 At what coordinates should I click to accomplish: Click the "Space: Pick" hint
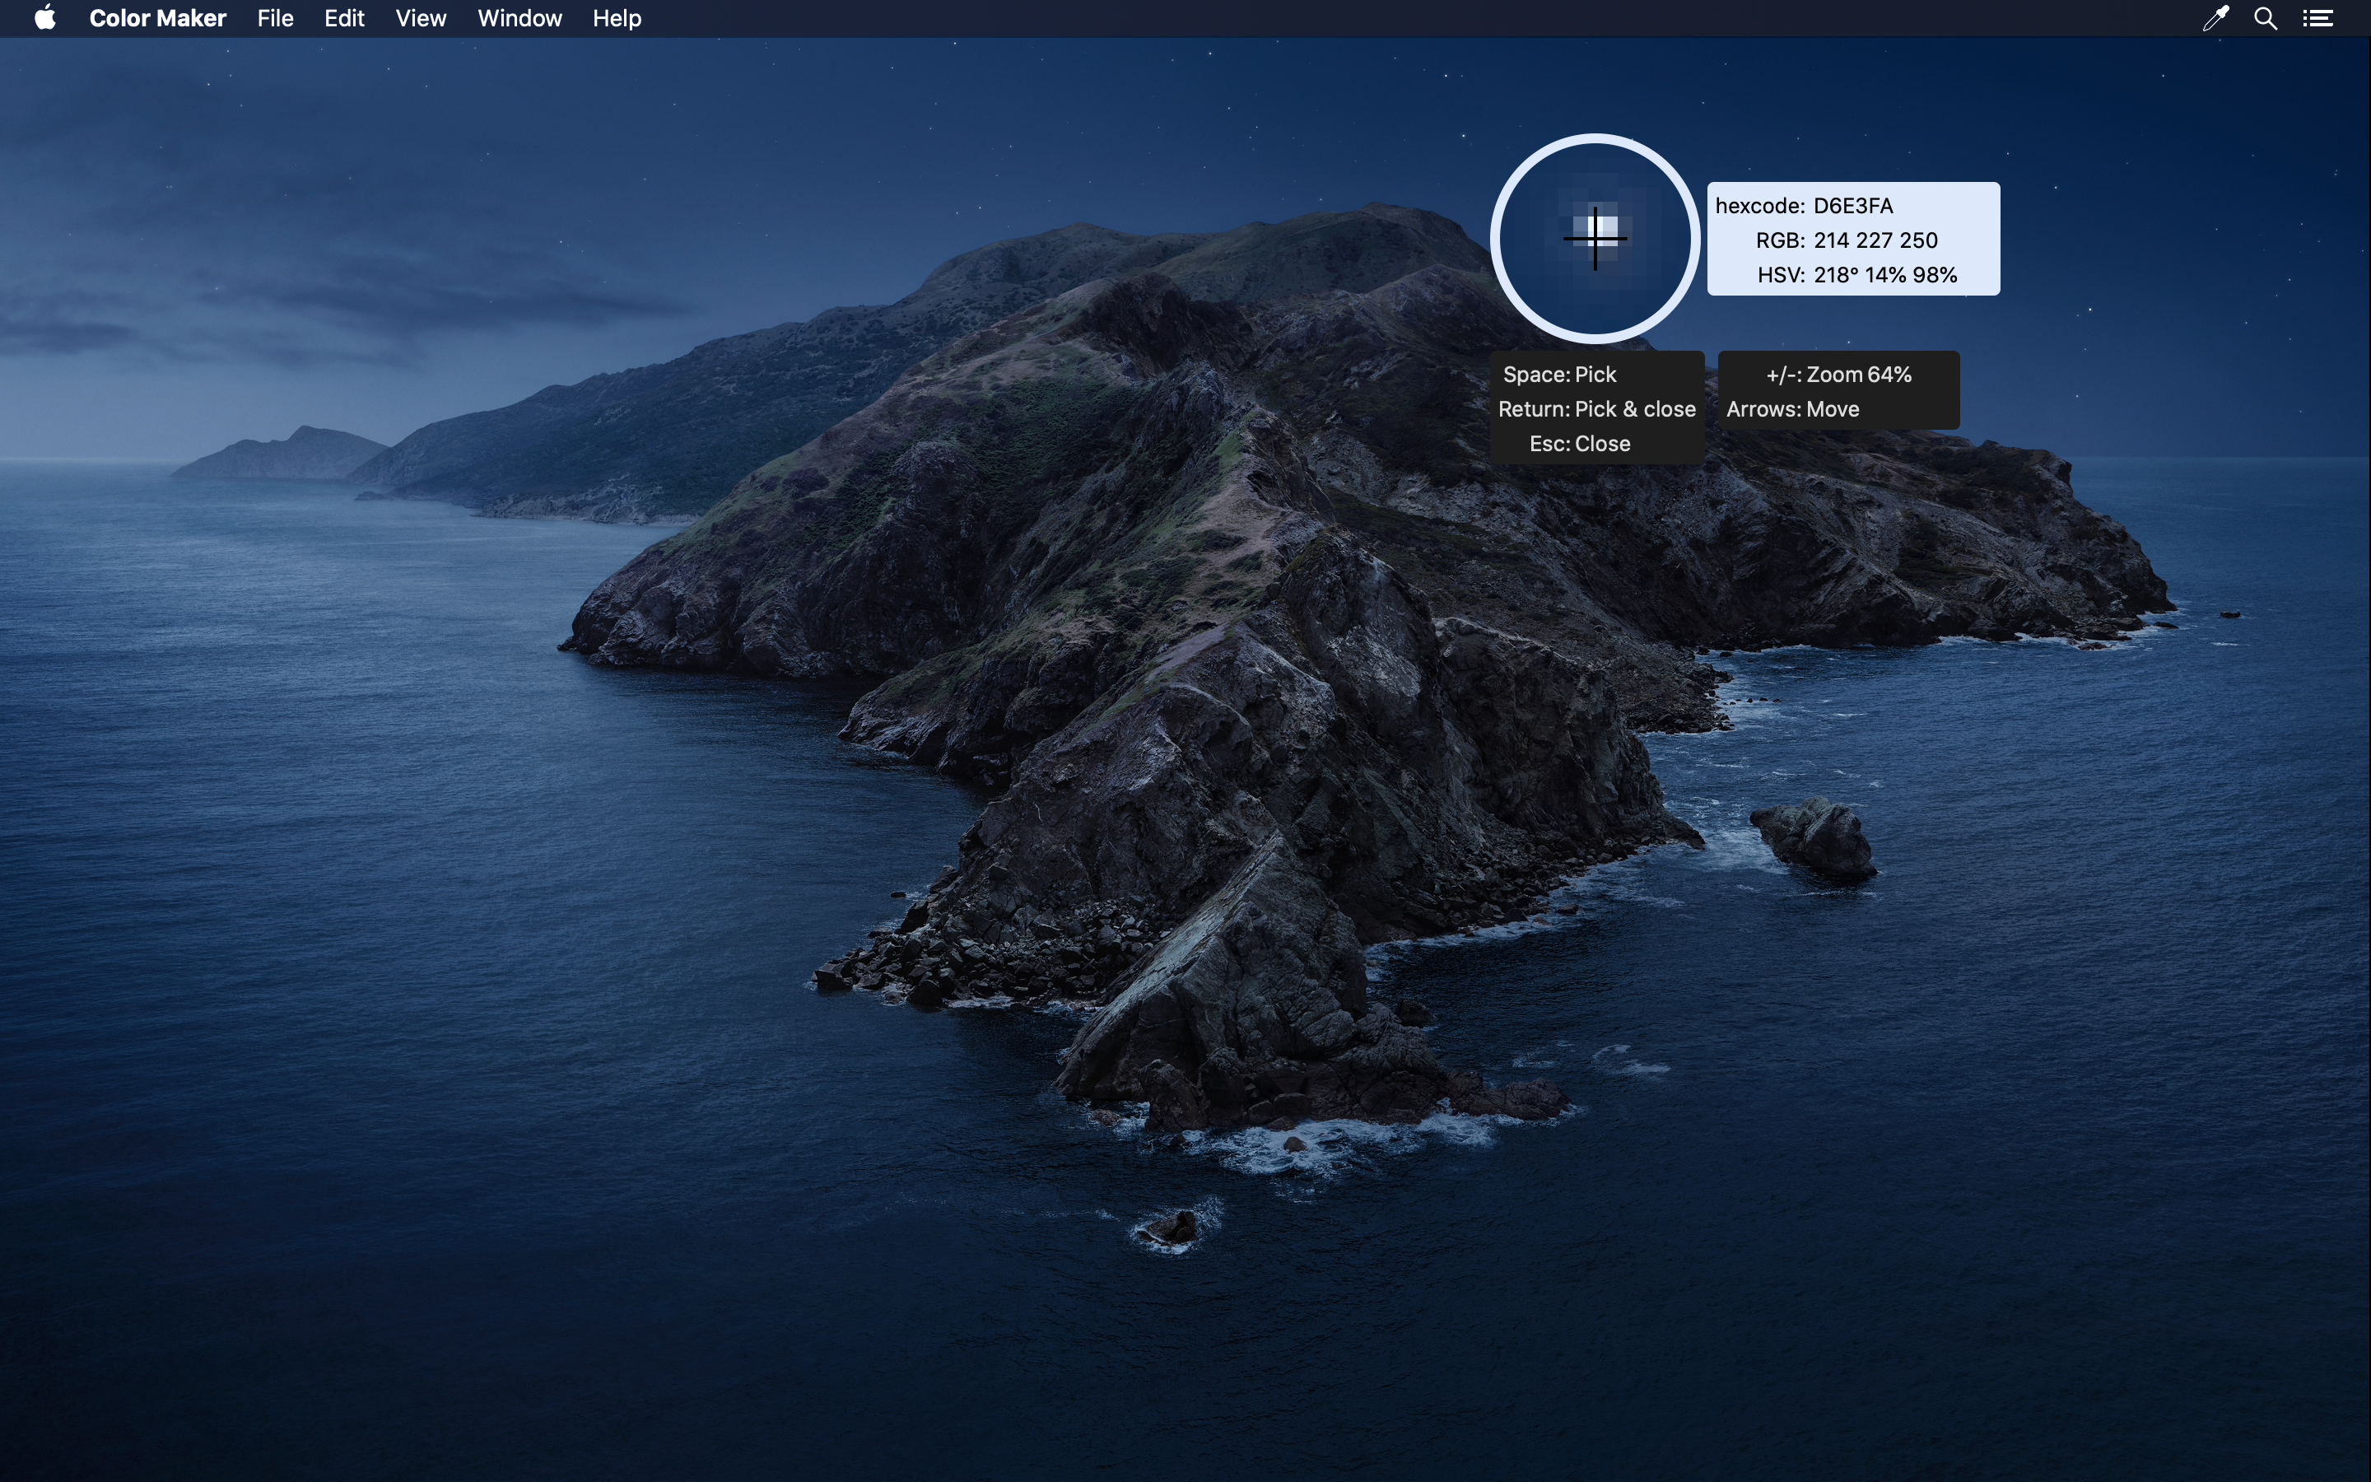(1558, 375)
